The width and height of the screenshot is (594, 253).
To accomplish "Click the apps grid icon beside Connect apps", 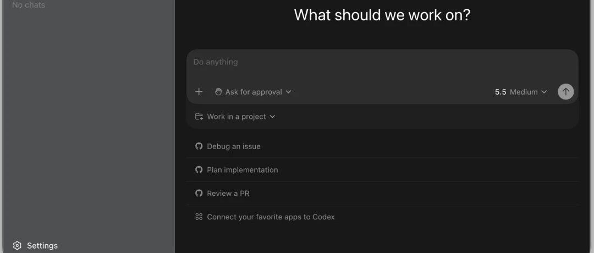I will (x=199, y=217).
